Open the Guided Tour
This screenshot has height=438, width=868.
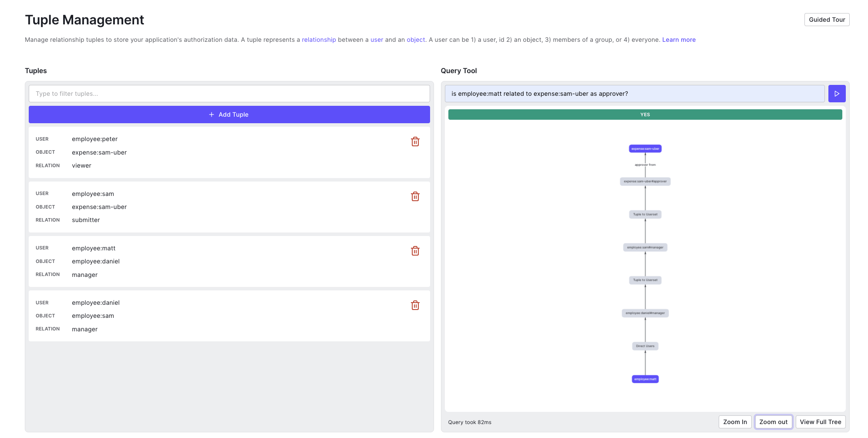click(x=826, y=19)
